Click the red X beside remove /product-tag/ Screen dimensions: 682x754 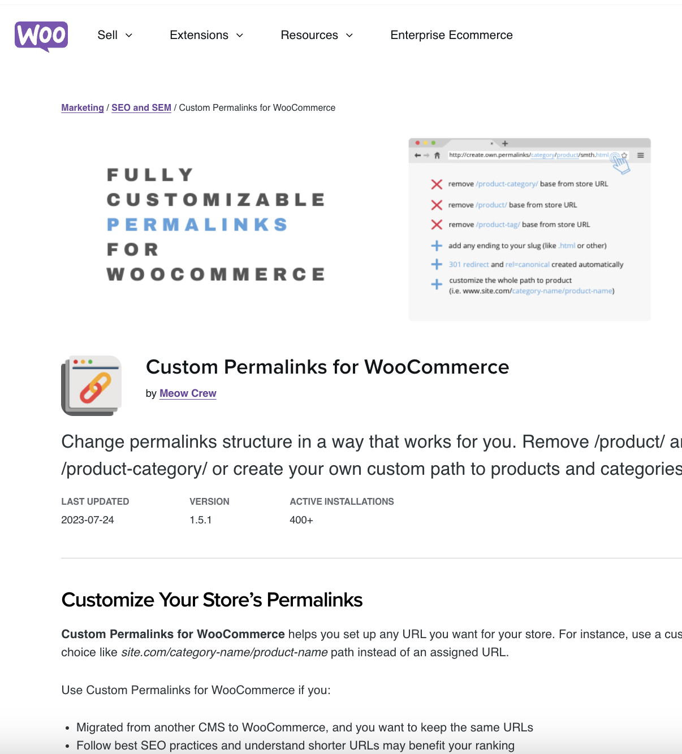click(x=436, y=224)
